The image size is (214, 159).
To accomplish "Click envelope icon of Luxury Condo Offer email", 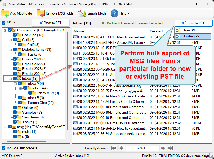I will [76, 102].
